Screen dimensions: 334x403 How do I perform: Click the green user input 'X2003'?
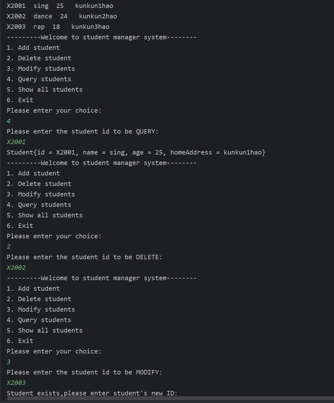point(16,383)
